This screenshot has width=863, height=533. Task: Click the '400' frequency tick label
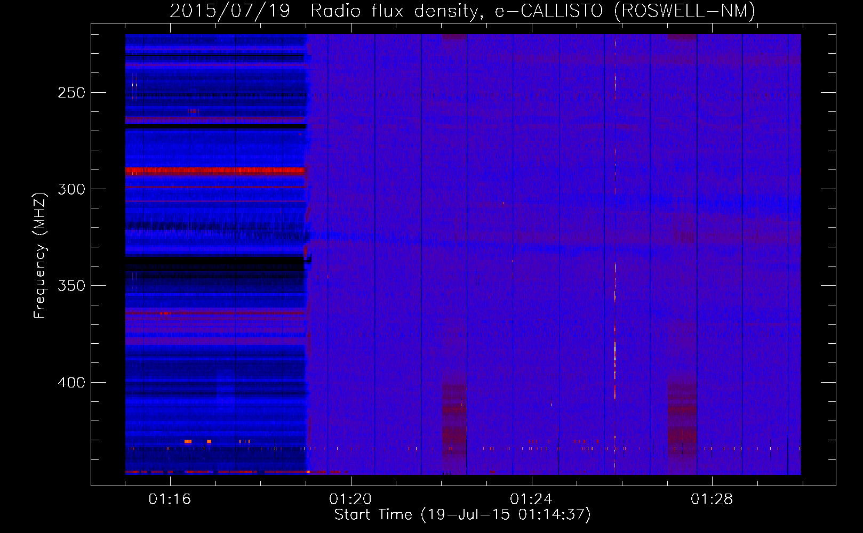71,383
